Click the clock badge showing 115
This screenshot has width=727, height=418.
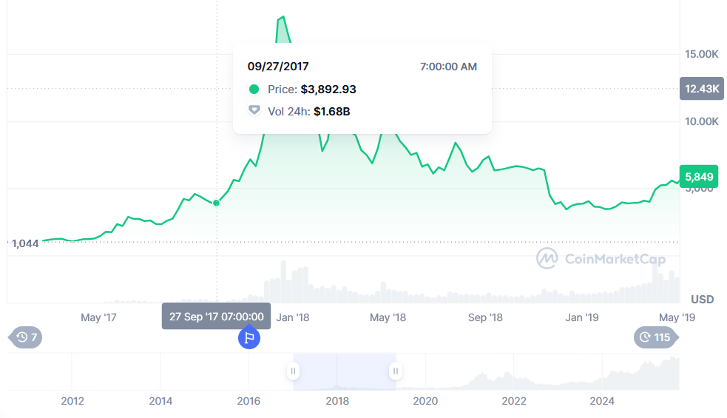(653, 337)
